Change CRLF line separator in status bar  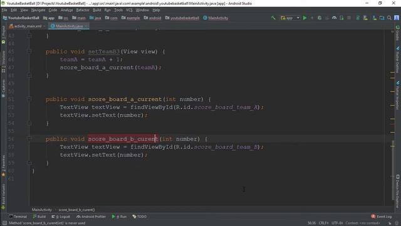[323, 223]
